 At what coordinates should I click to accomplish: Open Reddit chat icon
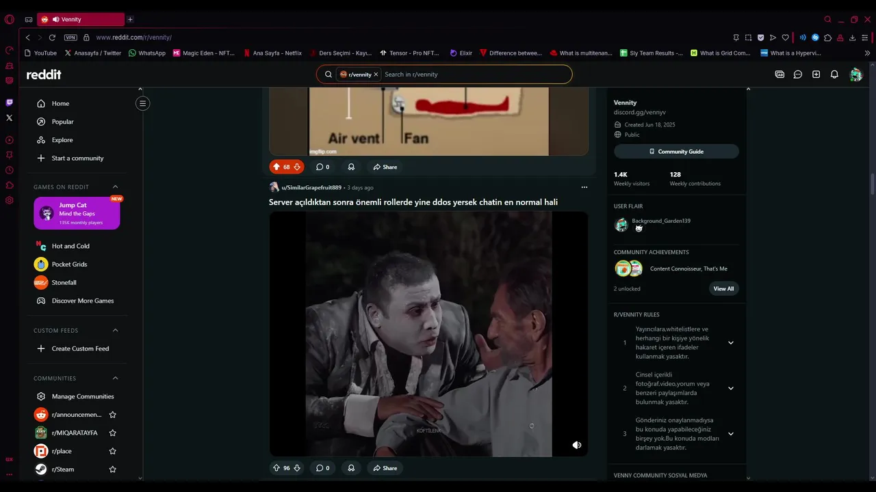[798, 74]
